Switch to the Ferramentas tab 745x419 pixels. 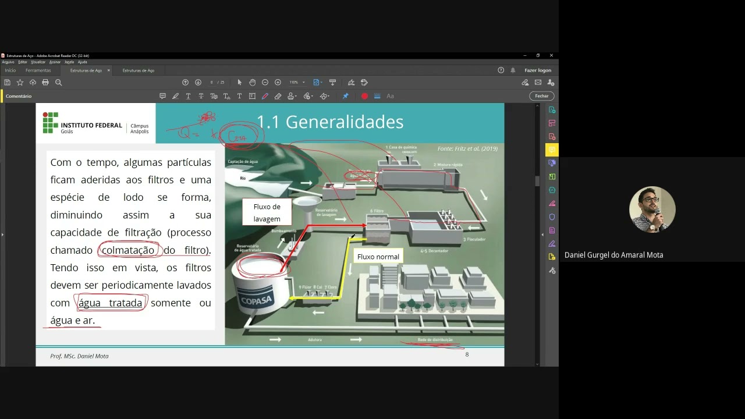point(38,70)
